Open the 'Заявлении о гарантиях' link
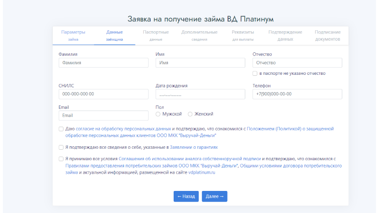Viewport: 379px width, 213px height. click(x=194, y=147)
